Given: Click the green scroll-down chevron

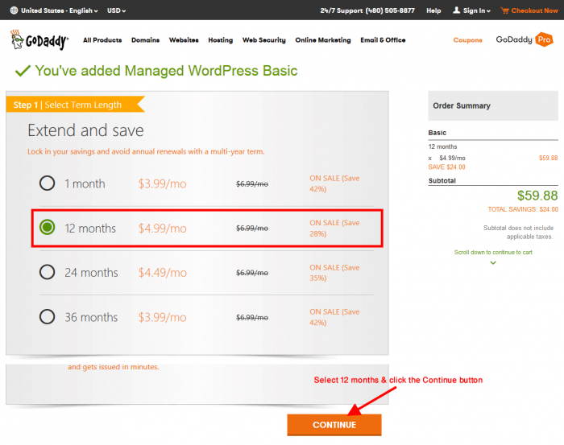Looking at the screenshot, I should (x=493, y=263).
